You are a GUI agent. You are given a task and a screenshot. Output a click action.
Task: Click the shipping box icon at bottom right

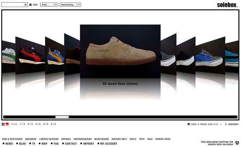[x=237, y=143]
